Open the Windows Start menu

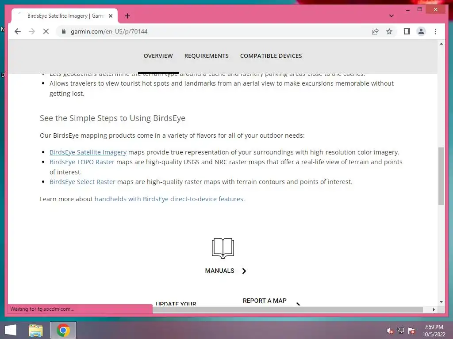click(11, 330)
